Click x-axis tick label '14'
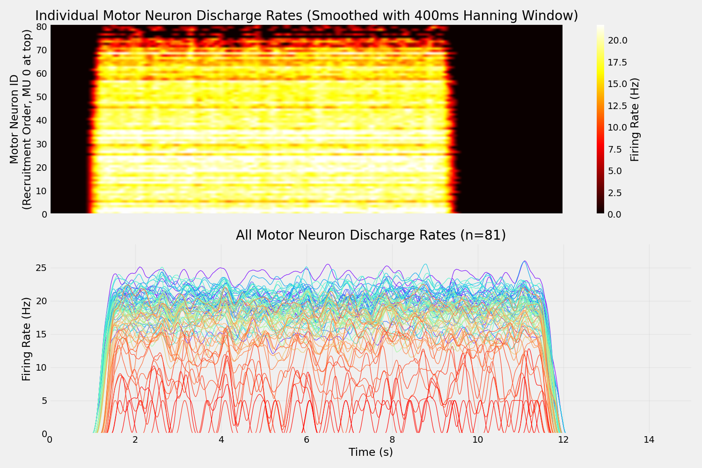 click(649, 440)
